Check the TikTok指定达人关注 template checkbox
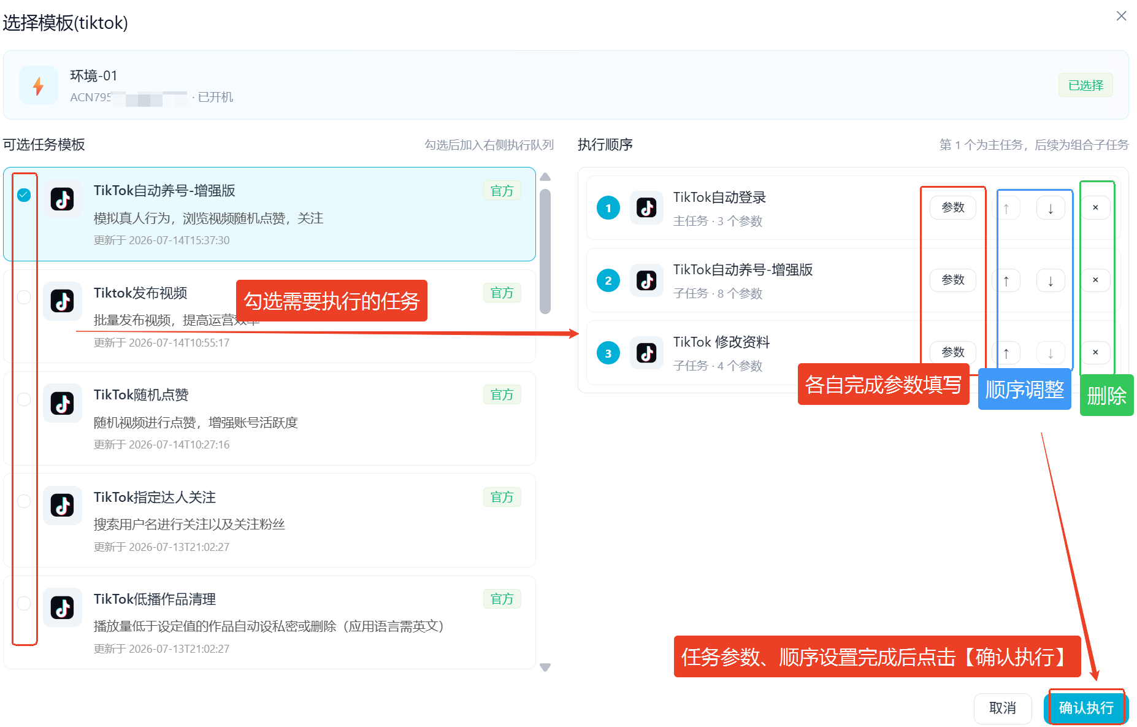The height and width of the screenshot is (727, 1137). [24, 501]
